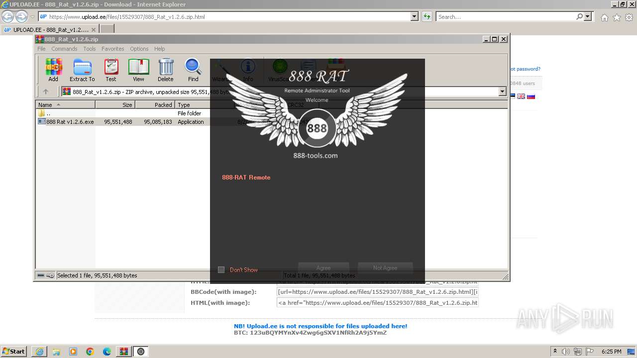Click the Forgot password link
Image resolution: width=637 pixels, height=358 pixels.
pos(525,69)
